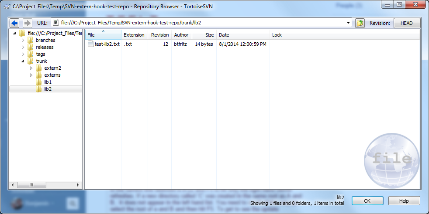The image size is (429, 214).
Task: Open the URL history dropdown arrow
Action: pyautogui.click(x=348, y=23)
